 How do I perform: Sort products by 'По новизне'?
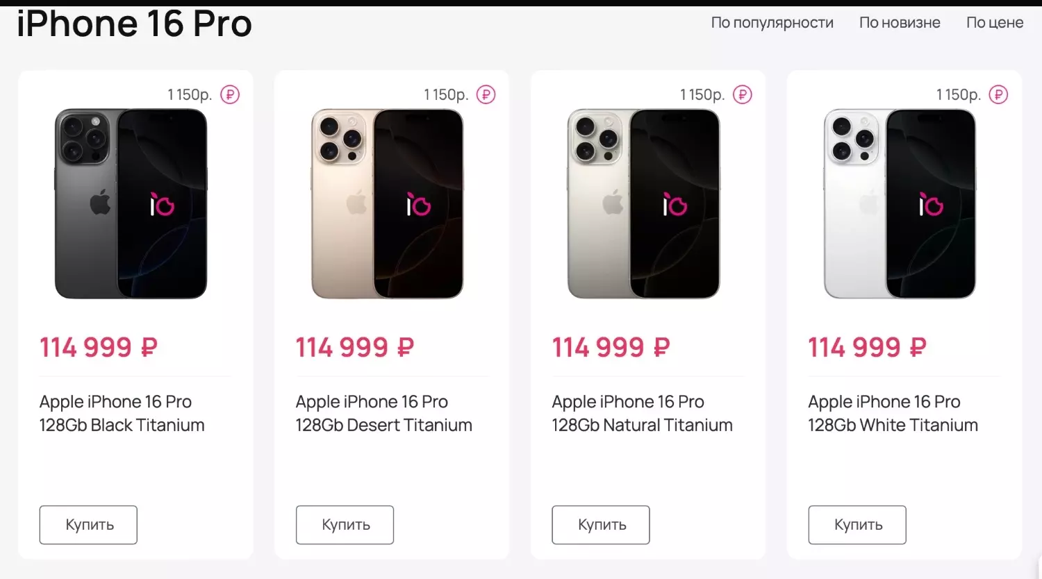(x=900, y=22)
